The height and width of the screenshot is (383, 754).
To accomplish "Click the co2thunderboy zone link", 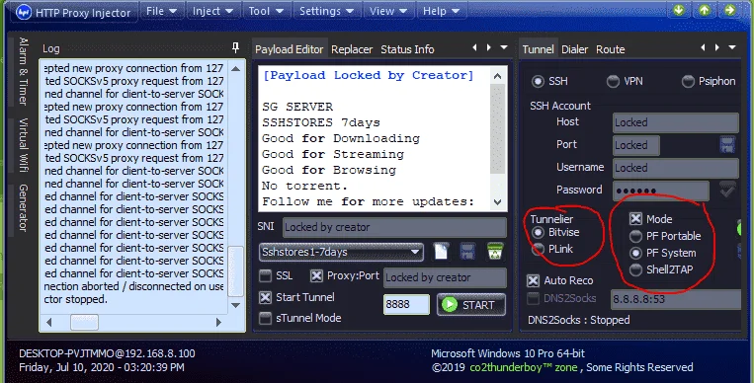I will click(524, 367).
